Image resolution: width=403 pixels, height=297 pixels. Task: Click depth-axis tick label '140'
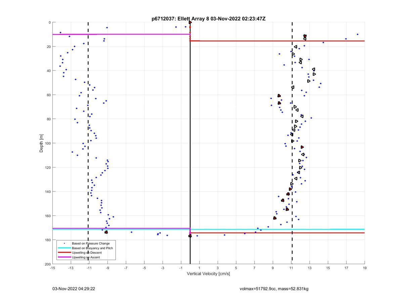tap(48, 192)
